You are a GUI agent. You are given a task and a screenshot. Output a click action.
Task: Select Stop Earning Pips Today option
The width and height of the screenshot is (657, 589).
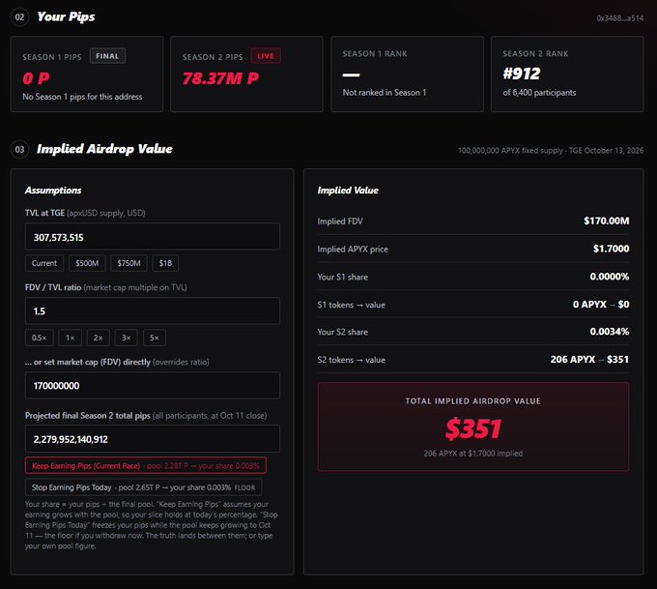coord(143,487)
